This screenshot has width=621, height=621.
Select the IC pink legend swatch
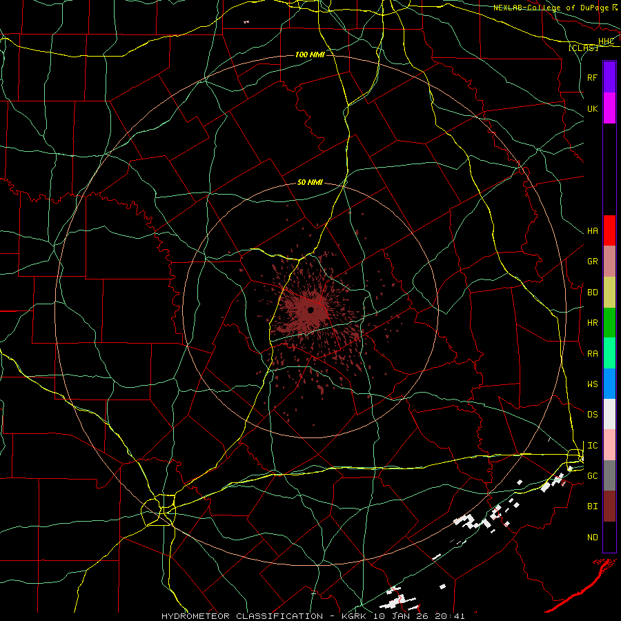[x=609, y=445]
